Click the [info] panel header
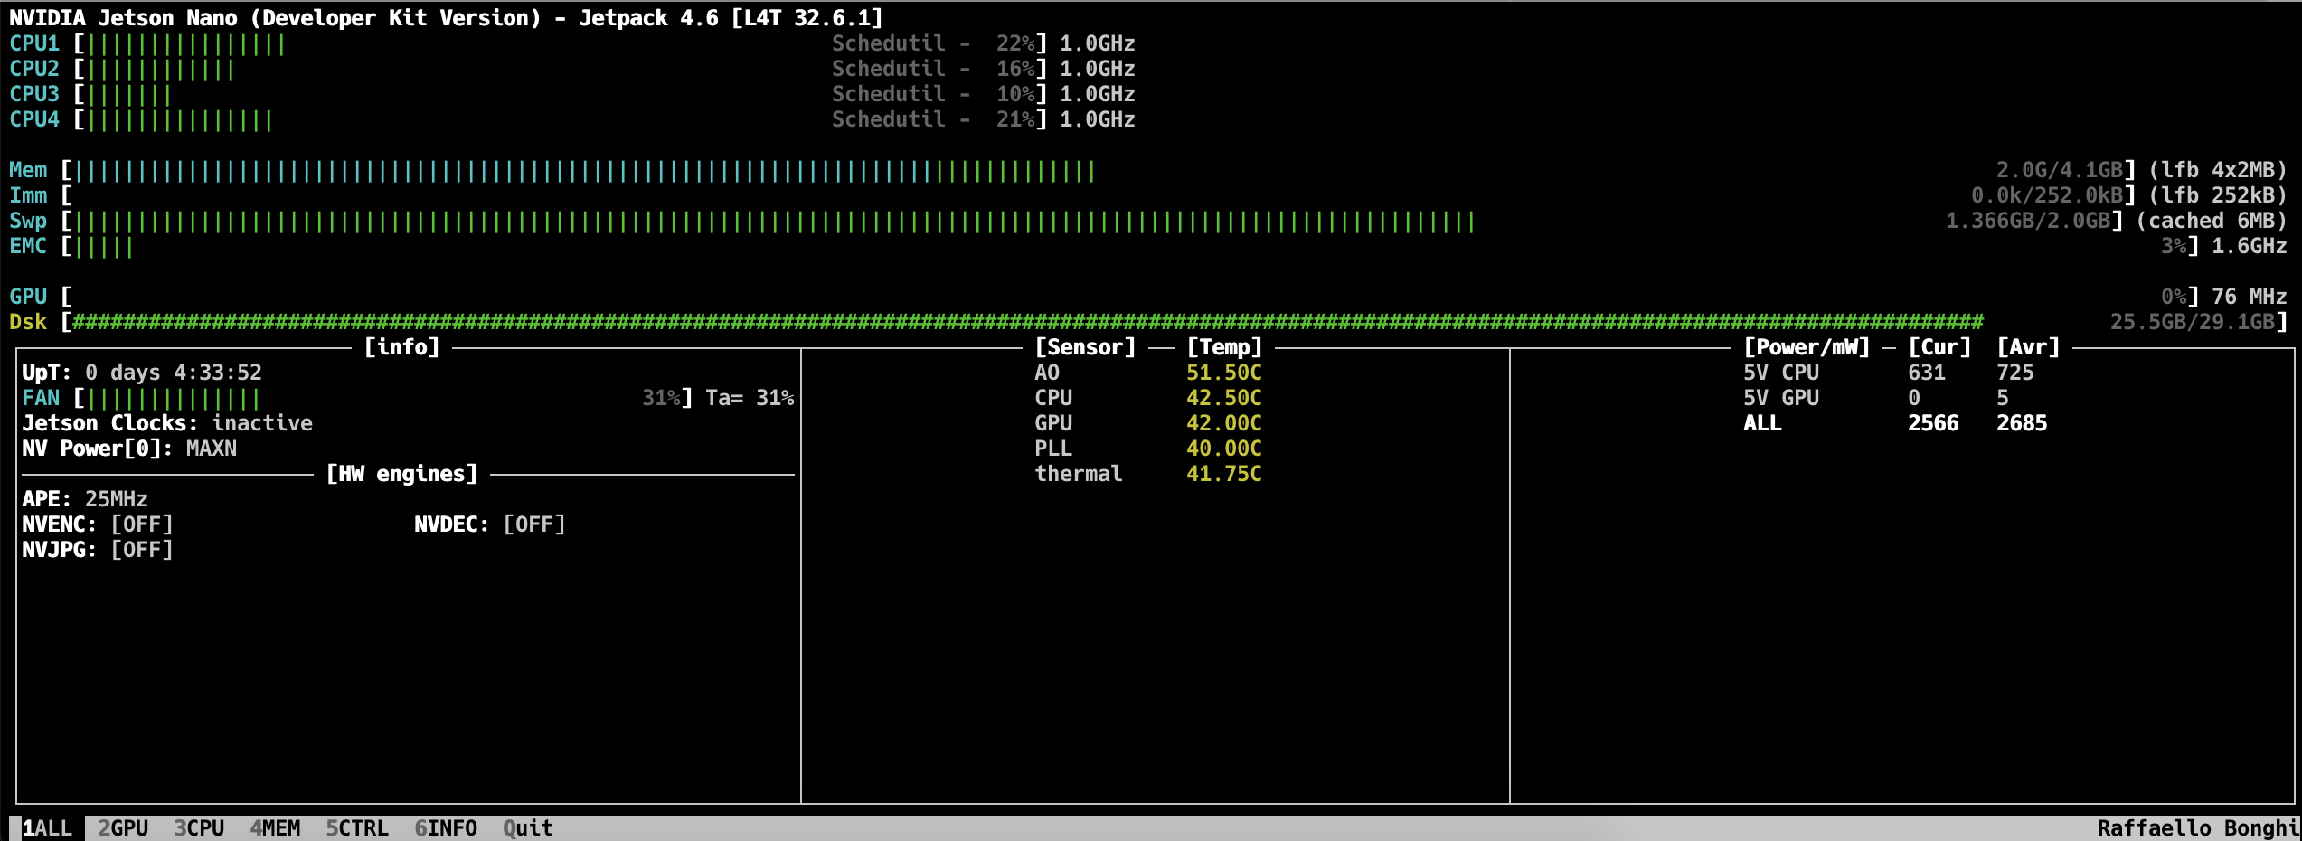This screenshot has height=841, width=2302. pos(401,347)
